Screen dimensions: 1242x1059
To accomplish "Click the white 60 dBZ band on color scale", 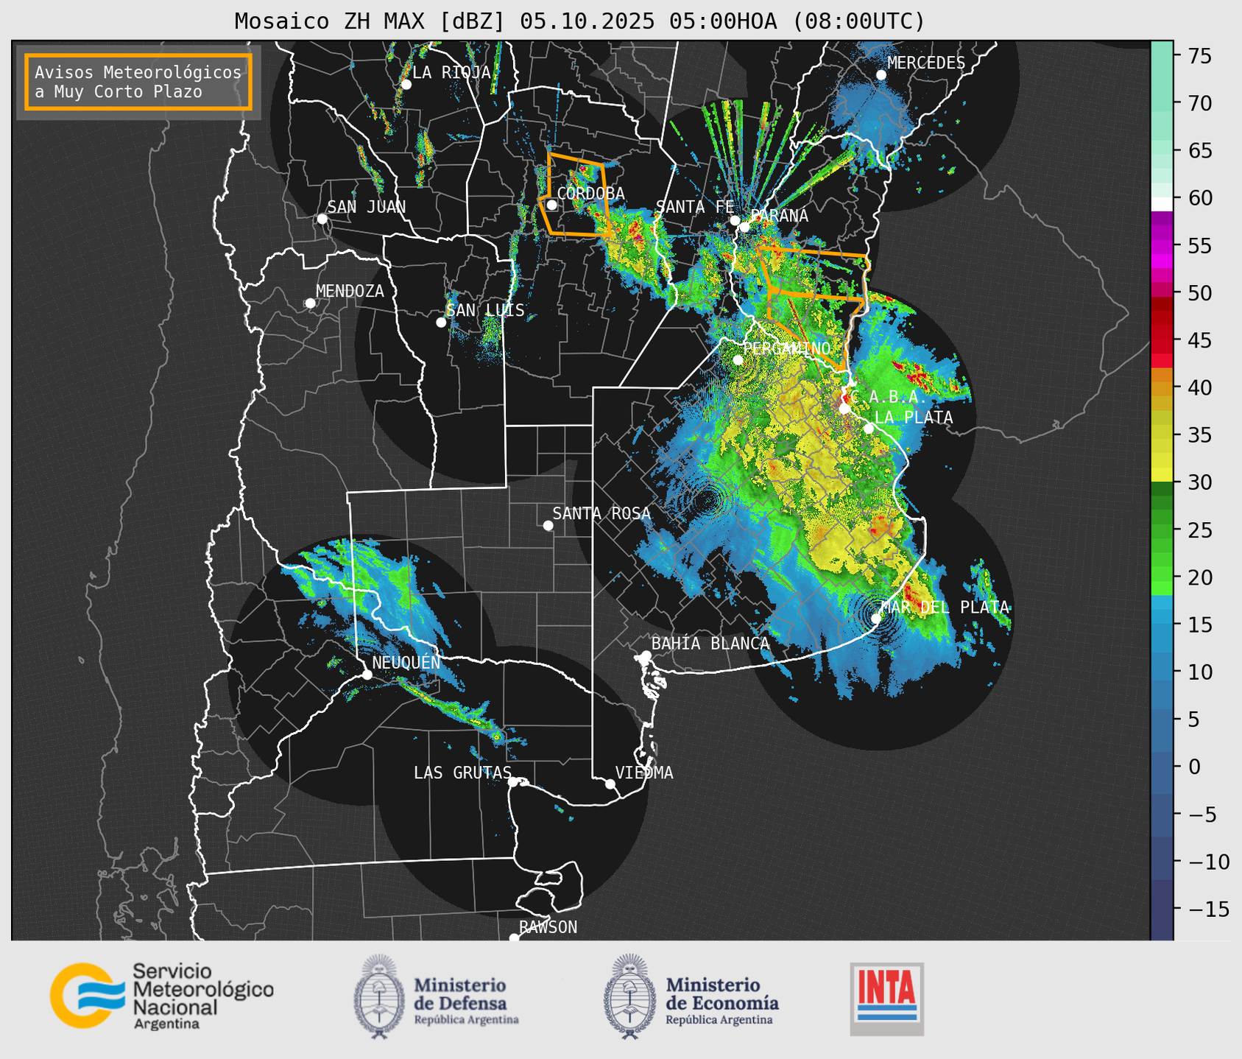I will tap(1162, 204).
